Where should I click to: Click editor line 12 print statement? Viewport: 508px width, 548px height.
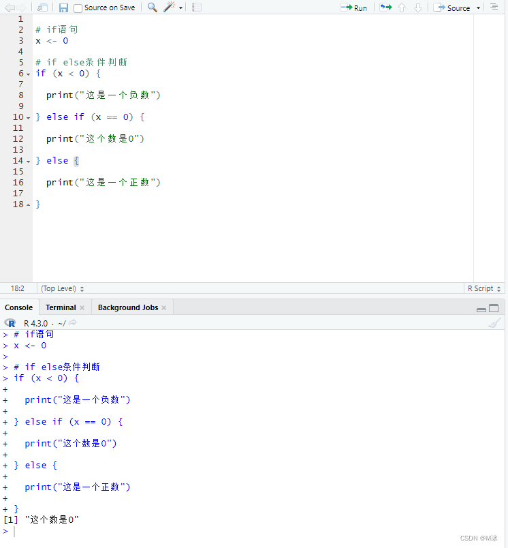[x=95, y=139]
